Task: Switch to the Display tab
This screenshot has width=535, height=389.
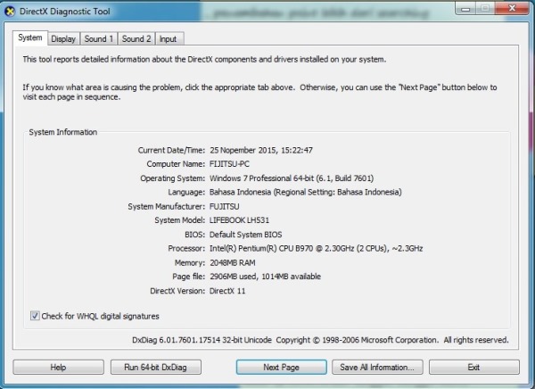Action: pyautogui.click(x=63, y=39)
